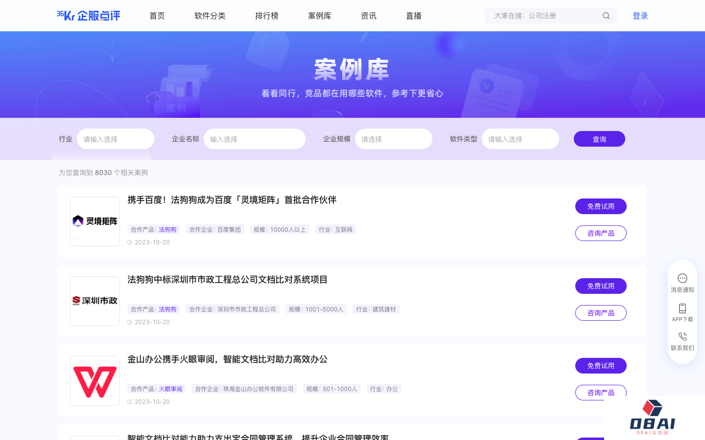Click the OBAI导航网 logo
The height and width of the screenshot is (440, 705).
click(x=653, y=418)
